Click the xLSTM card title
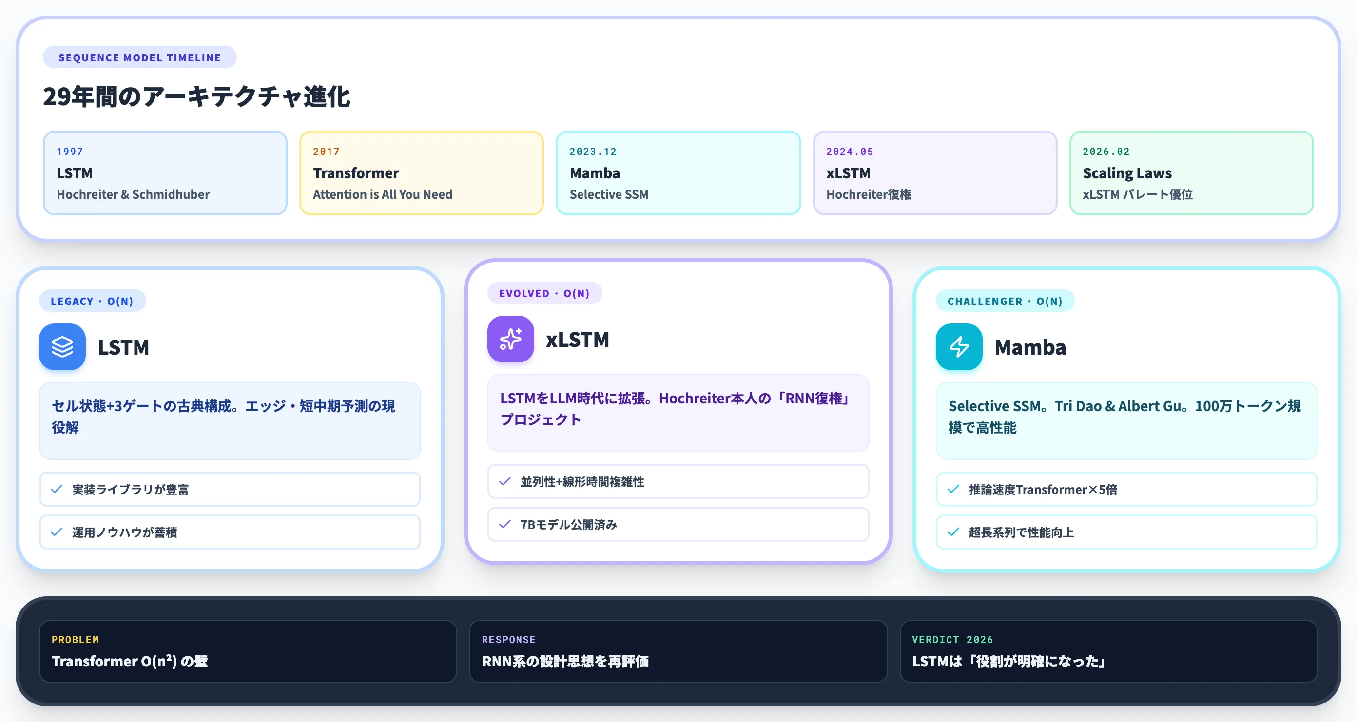 (577, 339)
